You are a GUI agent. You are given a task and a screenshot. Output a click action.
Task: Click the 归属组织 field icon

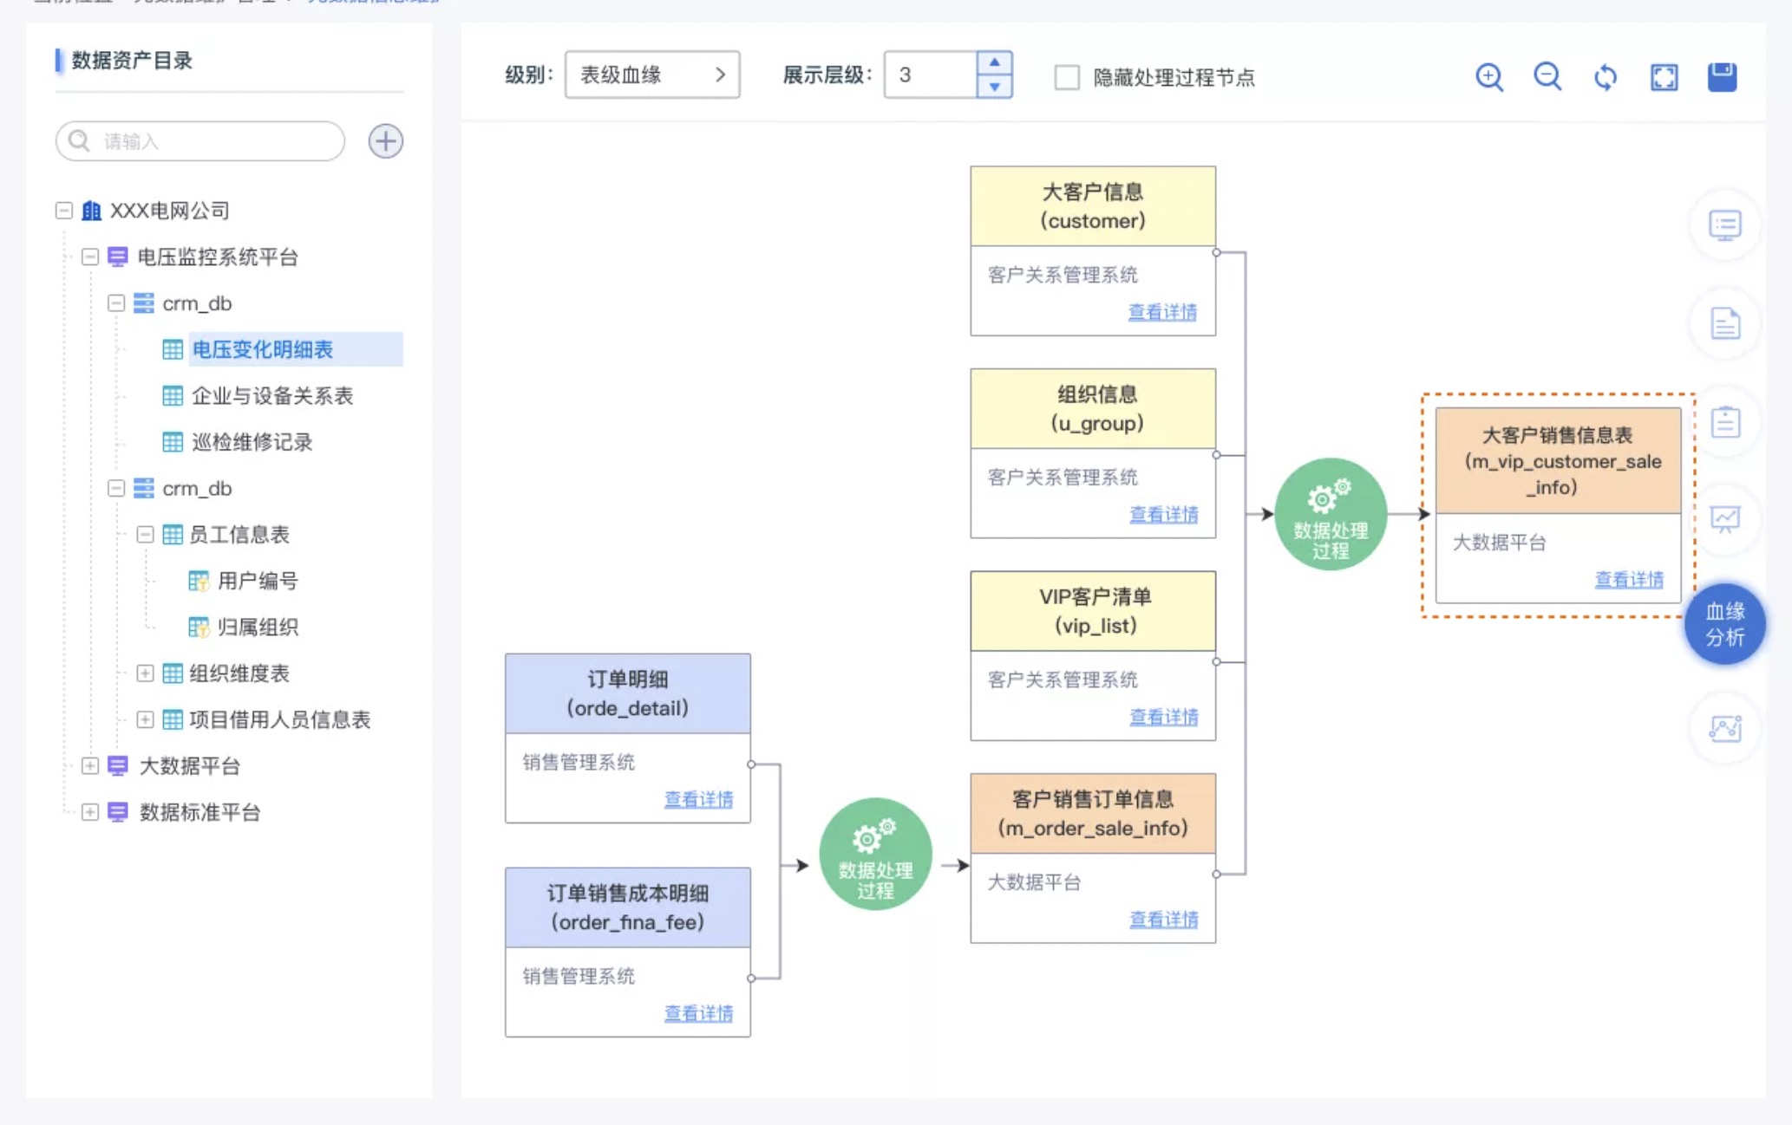[199, 627]
